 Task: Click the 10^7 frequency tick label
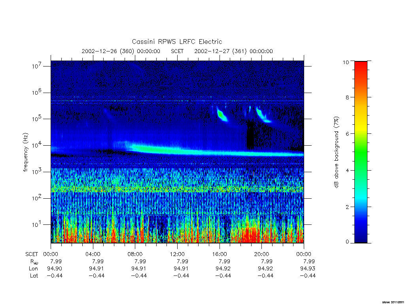pos(37,66)
